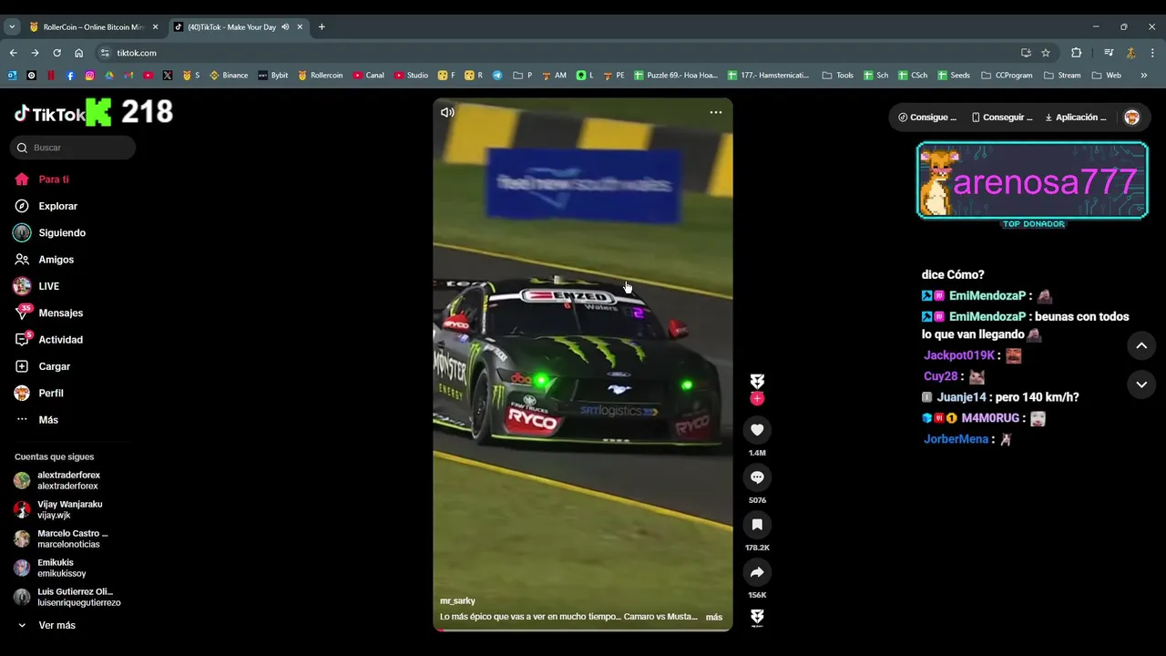1166x656 pixels.
Task: Open the Stream bookmarks folder
Action: (x=1062, y=76)
